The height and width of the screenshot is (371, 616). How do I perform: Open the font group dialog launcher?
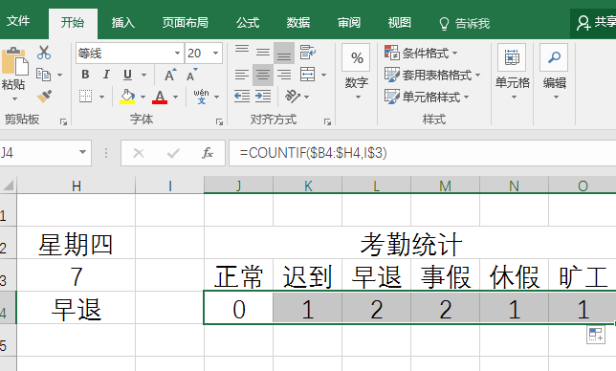(x=219, y=122)
